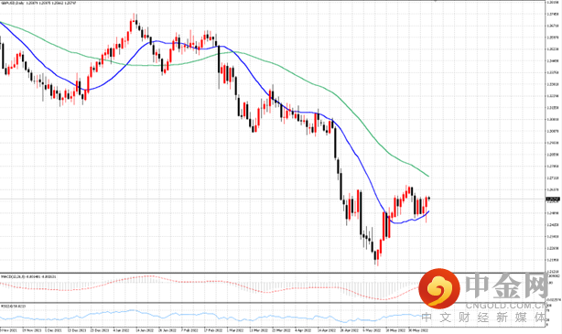This screenshot has height=334, width=562.
Task: Click the '7 Feb 2022' date label
Action: pos(189,330)
